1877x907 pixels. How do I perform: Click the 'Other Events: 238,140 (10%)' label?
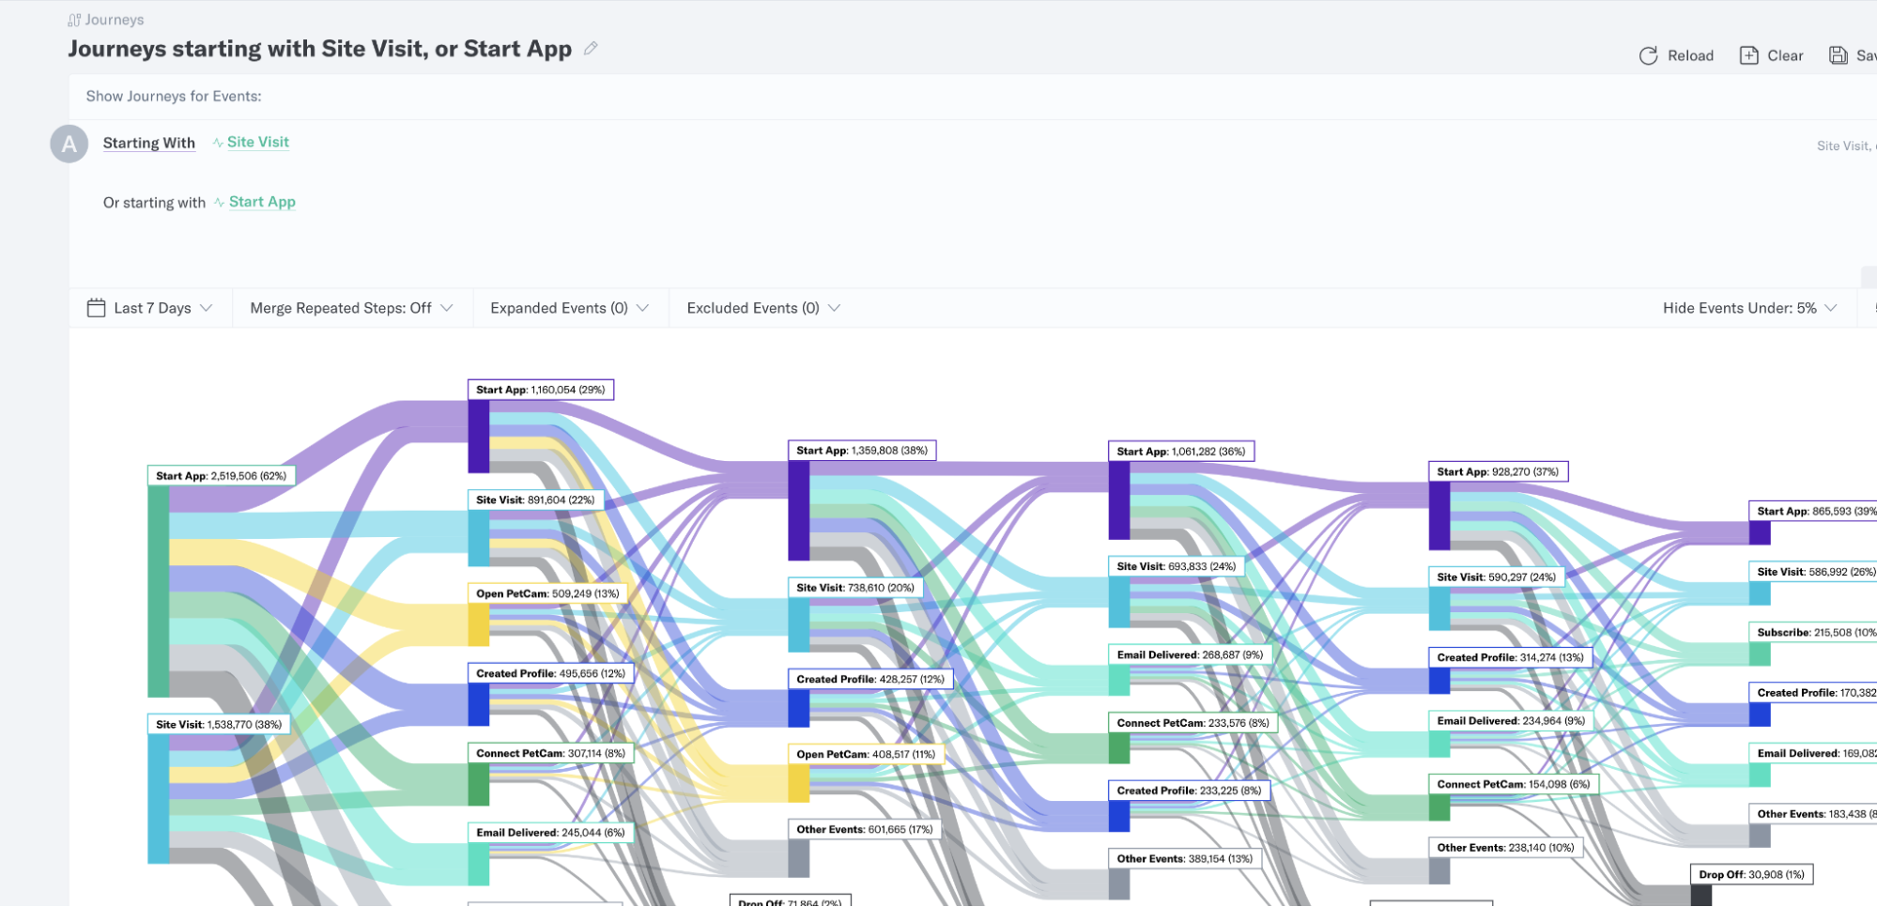[x=1505, y=848]
